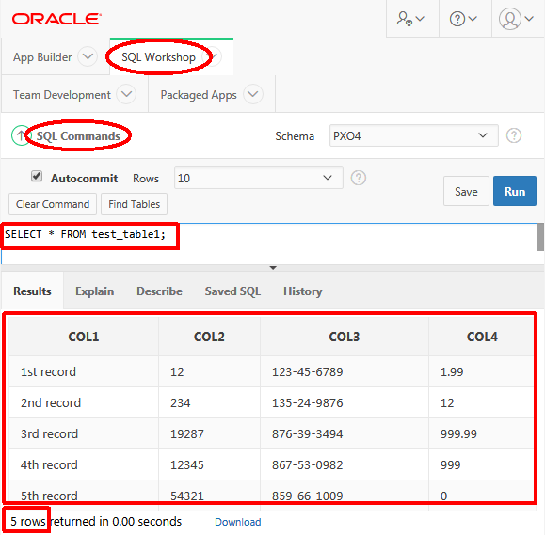Screen dimensions: 545x535
Task: Click the '5 rows returned' status text
Action: pyautogui.click(x=96, y=522)
